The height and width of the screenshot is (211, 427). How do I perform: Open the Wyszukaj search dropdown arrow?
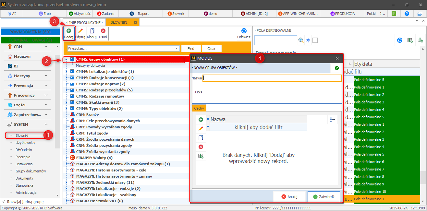click(177, 49)
